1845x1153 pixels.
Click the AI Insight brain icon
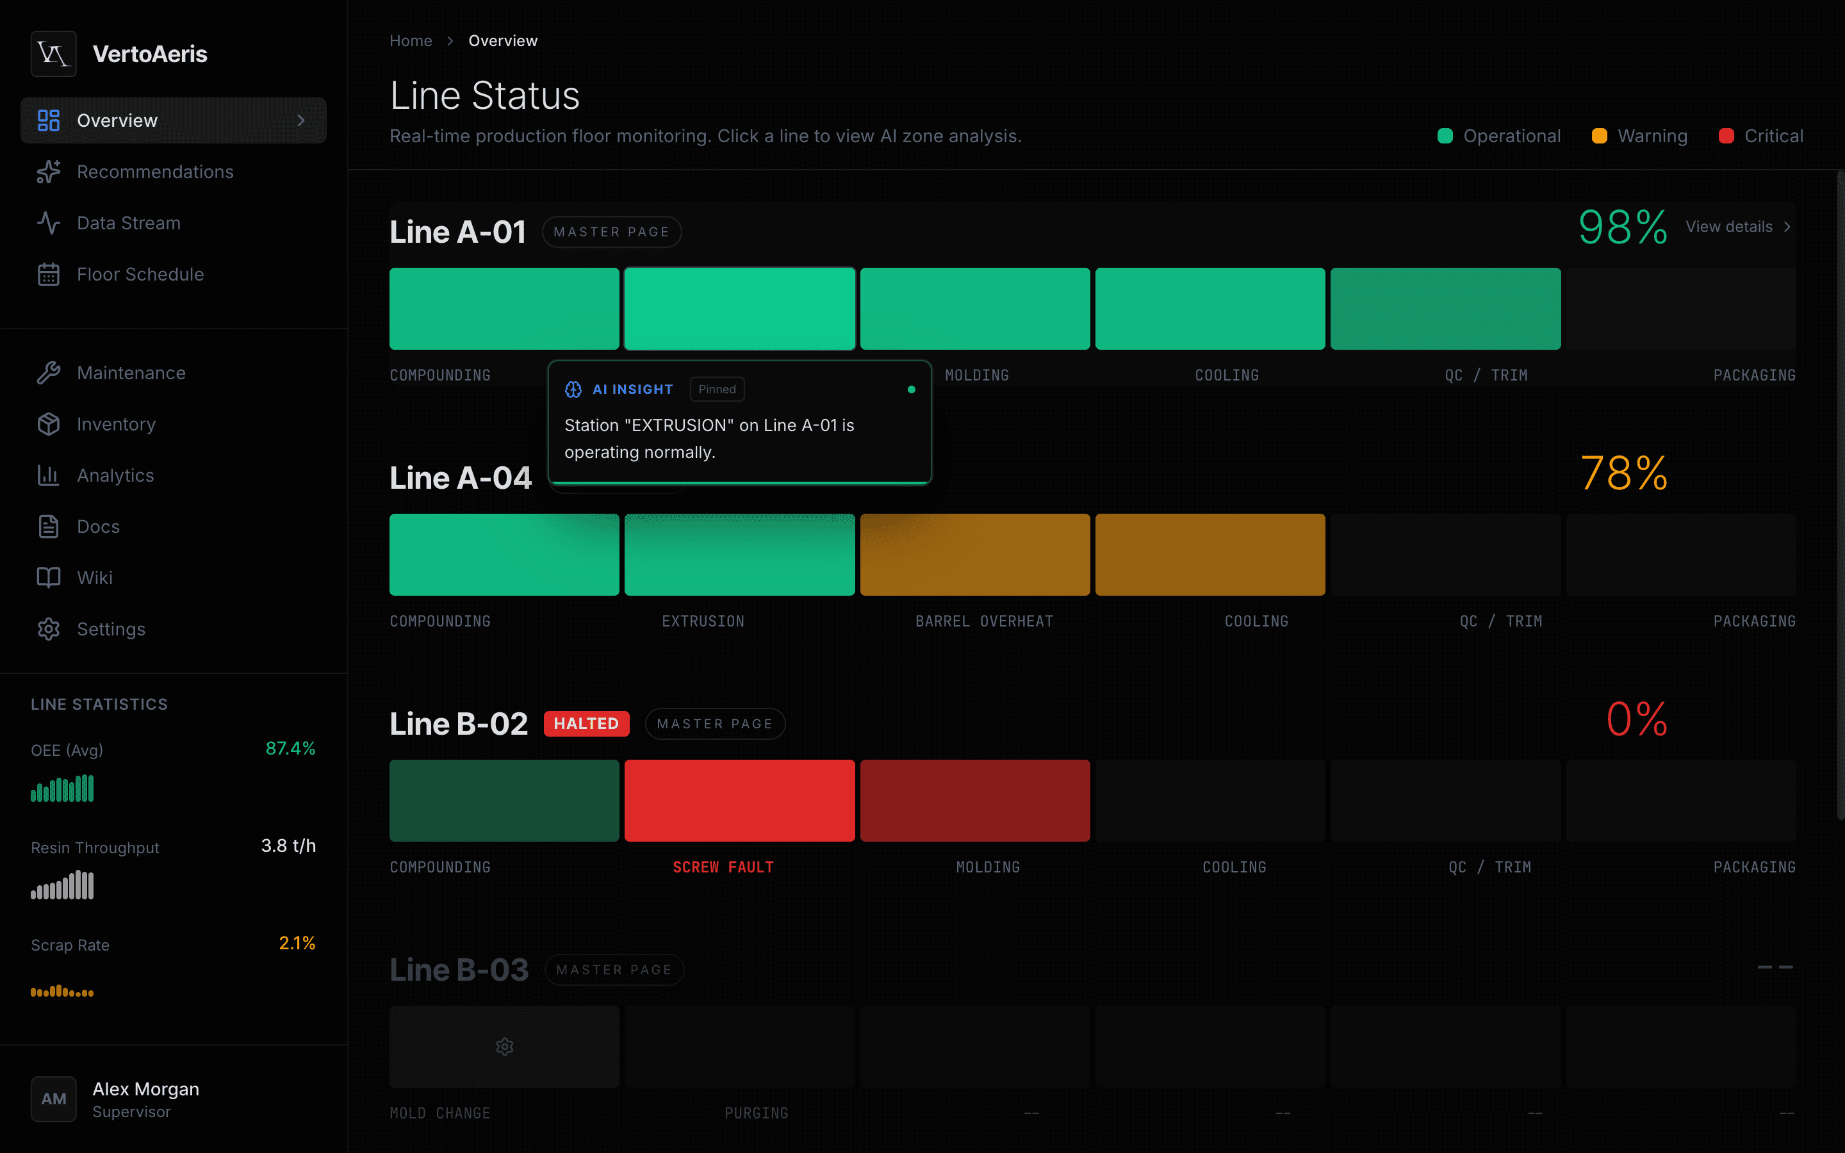tap(573, 389)
